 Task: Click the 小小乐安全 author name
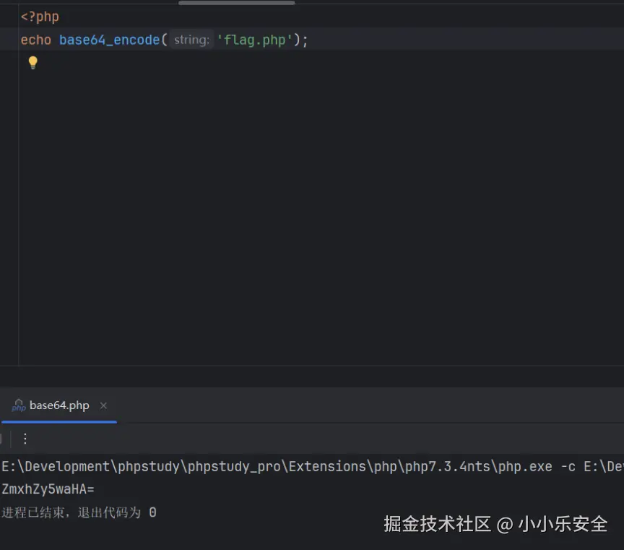[563, 524]
